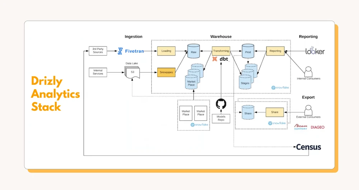Click the Prod database cylinder
Image resolution: width=359 pixels, height=190 pixels.
point(248,51)
